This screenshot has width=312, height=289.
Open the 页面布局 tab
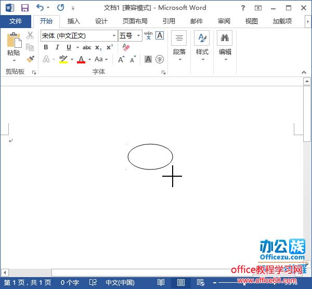(x=135, y=21)
